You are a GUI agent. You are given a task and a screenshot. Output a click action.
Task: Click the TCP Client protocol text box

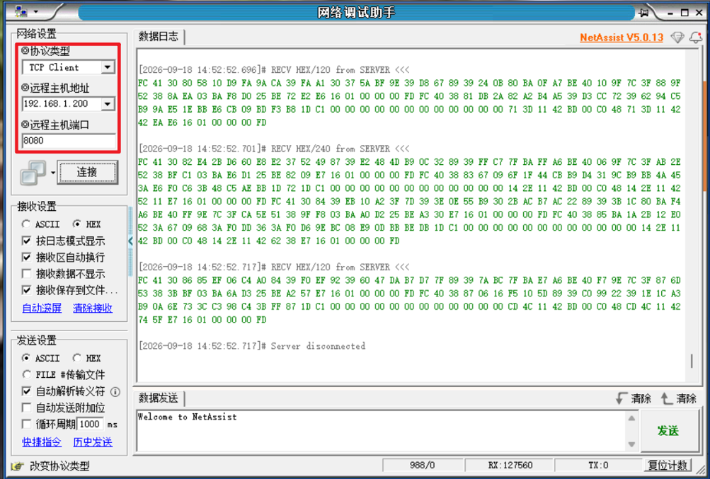pos(62,67)
